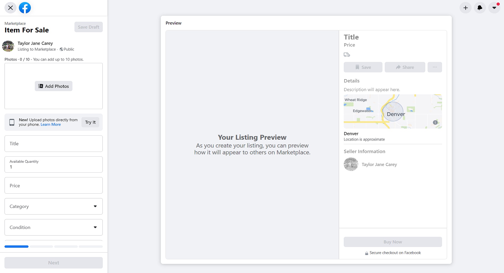
Task: Click the Title input field
Action: tap(53, 144)
